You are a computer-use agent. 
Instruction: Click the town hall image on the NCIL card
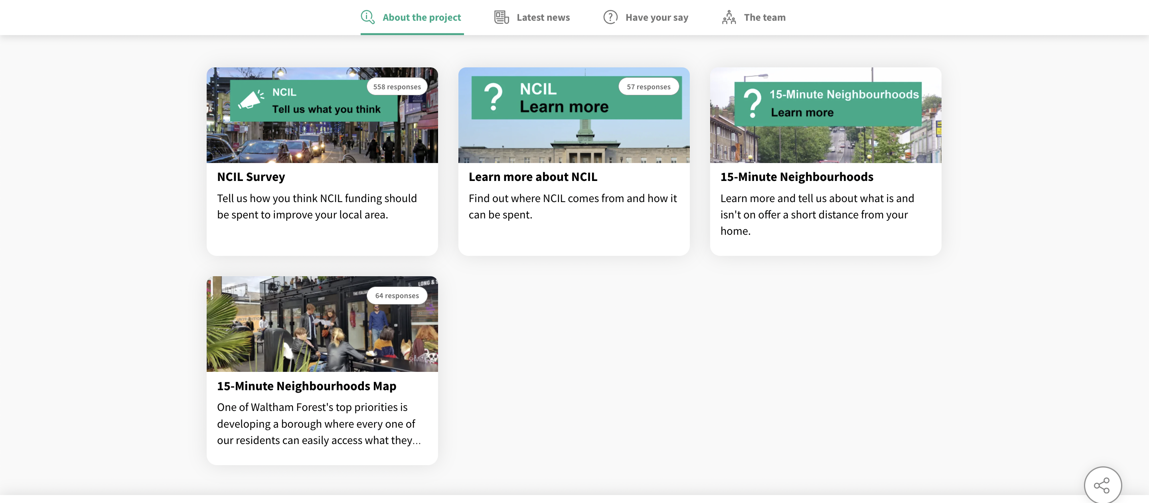574,147
